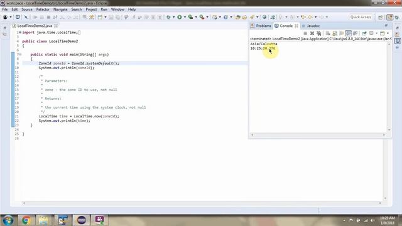Open the Window menu
Image resolution: width=402 pixels, height=226 pixels.
coord(117,9)
